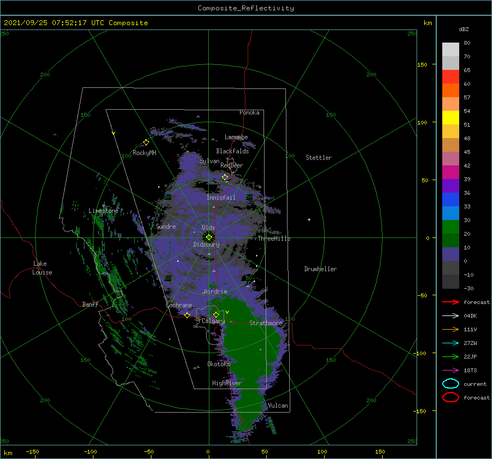The height and width of the screenshot is (459, 492).
Task: Select the 33 dBZ blue color swatch
Action: click(450, 213)
